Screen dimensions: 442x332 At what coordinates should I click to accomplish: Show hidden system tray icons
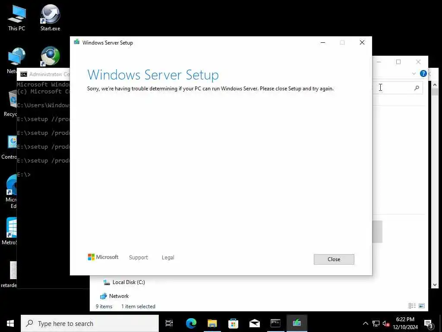click(365, 323)
